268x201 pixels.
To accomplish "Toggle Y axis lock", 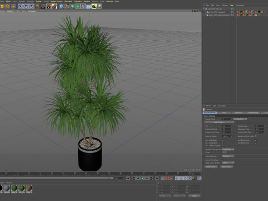I will coord(26,6).
